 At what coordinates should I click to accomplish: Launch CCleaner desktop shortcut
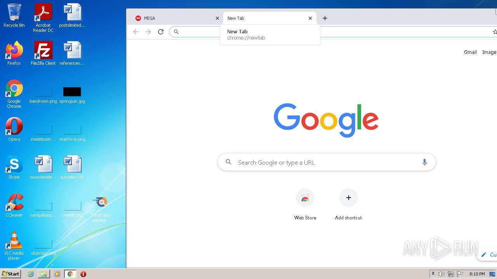point(14,205)
